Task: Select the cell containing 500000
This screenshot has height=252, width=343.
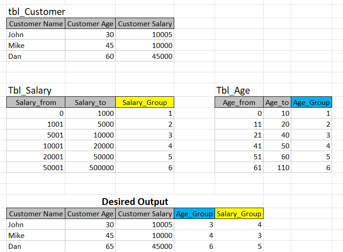Action: click(x=90, y=167)
